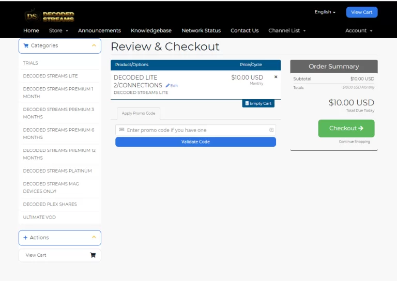Collapse the Actions panel chevron
This screenshot has height=281, width=397.
pyautogui.click(x=94, y=237)
